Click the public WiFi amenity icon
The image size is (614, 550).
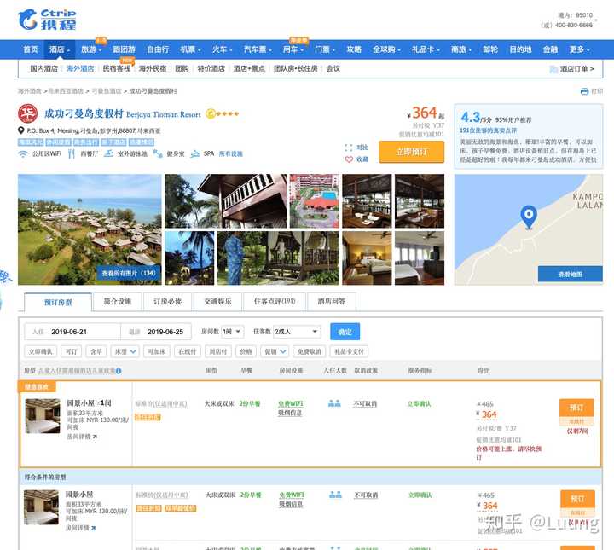(x=23, y=153)
